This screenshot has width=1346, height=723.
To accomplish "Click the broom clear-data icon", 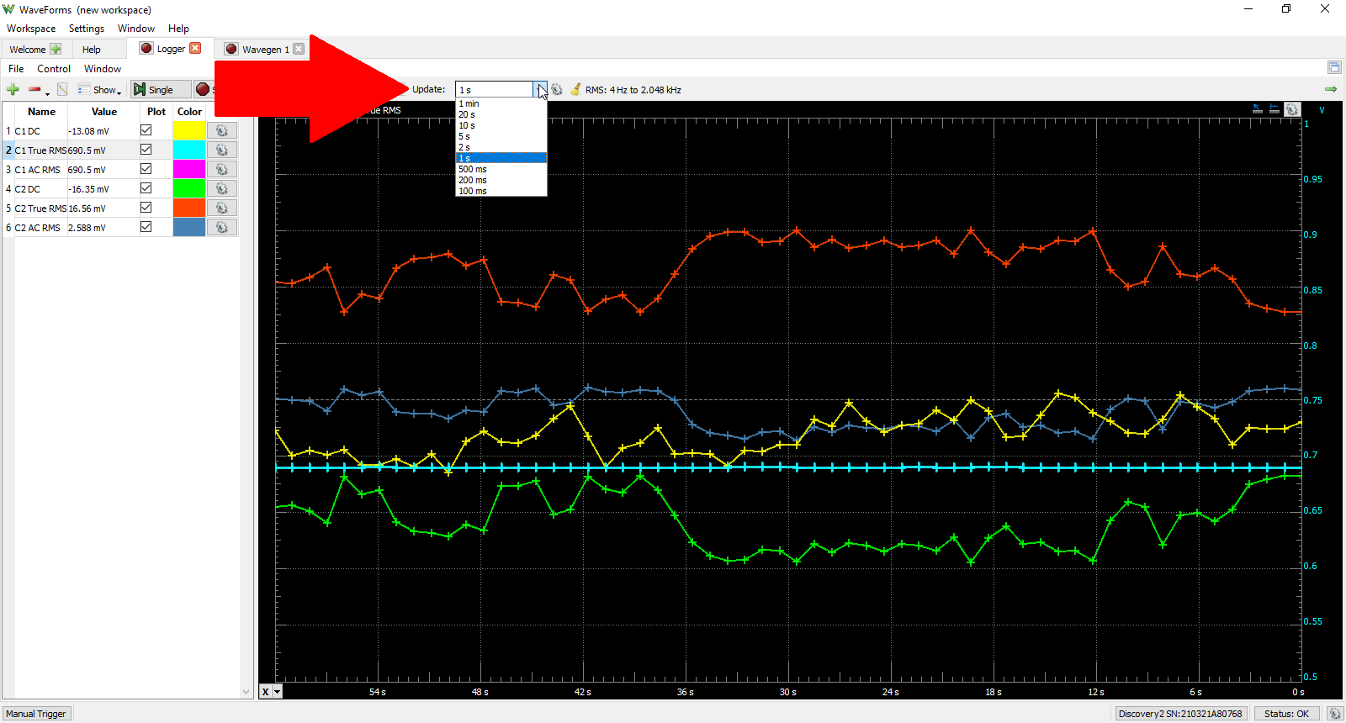I will 575,89.
